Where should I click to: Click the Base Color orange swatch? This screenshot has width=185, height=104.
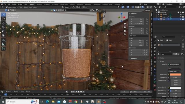175,75
